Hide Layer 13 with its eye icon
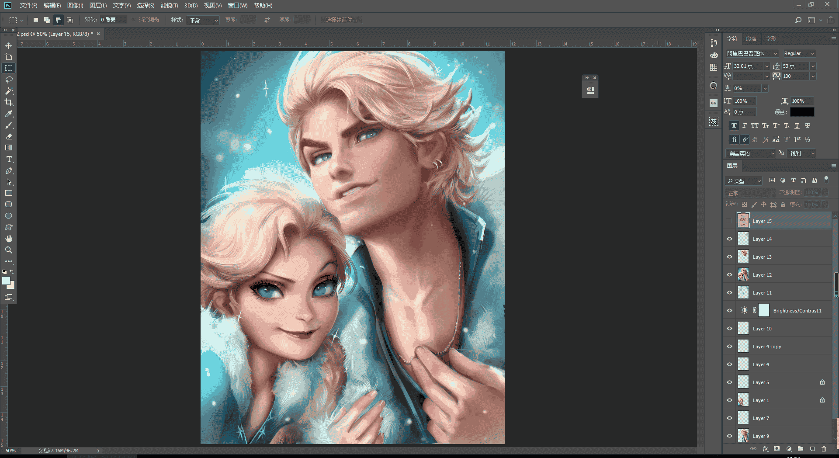Image resolution: width=839 pixels, height=458 pixels. click(x=729, y=257)
